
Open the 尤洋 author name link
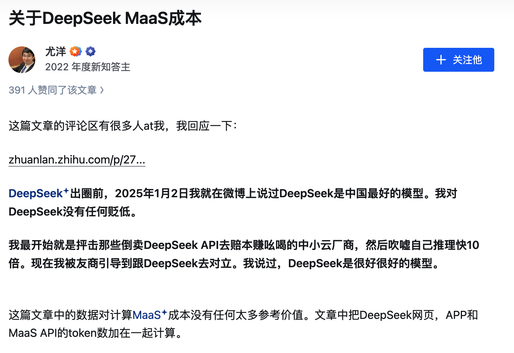[56, 52]
